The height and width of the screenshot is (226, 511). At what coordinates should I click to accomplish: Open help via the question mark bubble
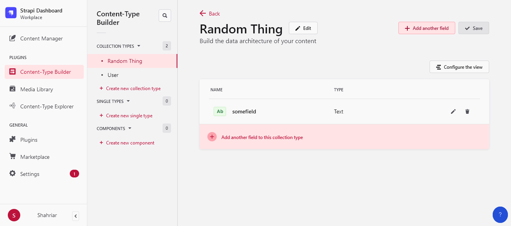[x=500, y=215]
